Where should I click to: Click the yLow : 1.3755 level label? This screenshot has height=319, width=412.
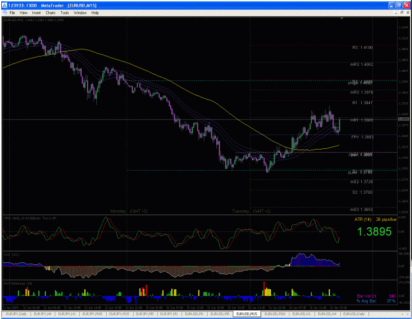tap(360, 173)
